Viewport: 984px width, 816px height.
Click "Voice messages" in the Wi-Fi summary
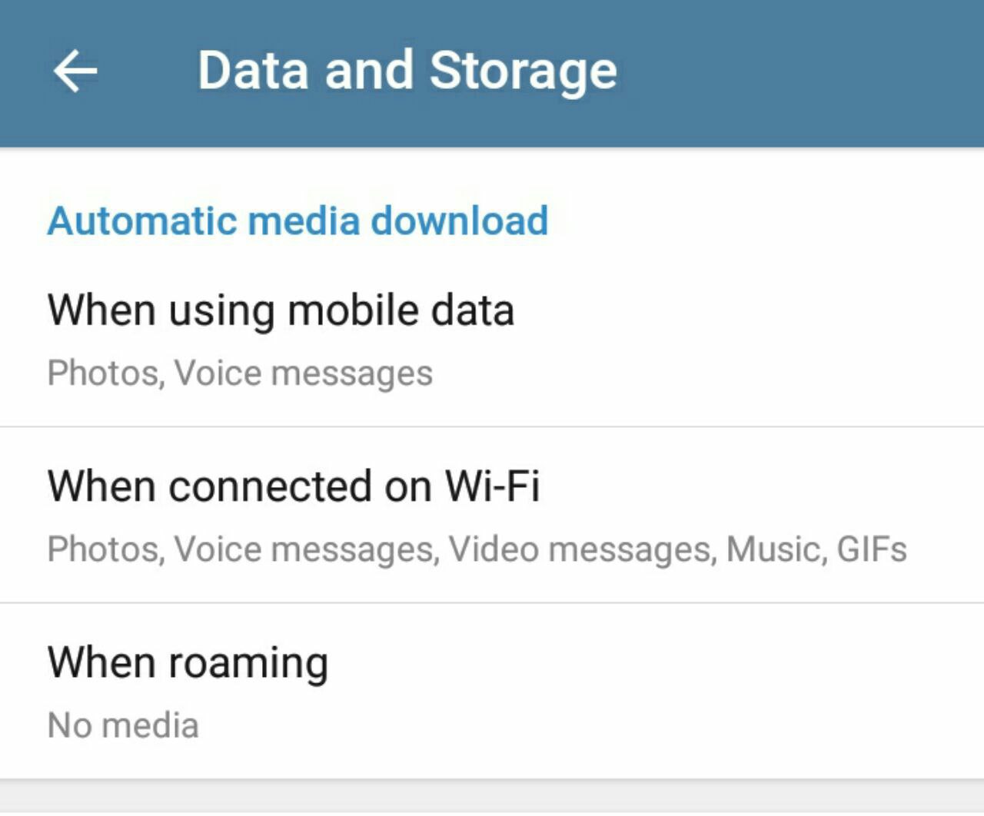click(304, 549)
